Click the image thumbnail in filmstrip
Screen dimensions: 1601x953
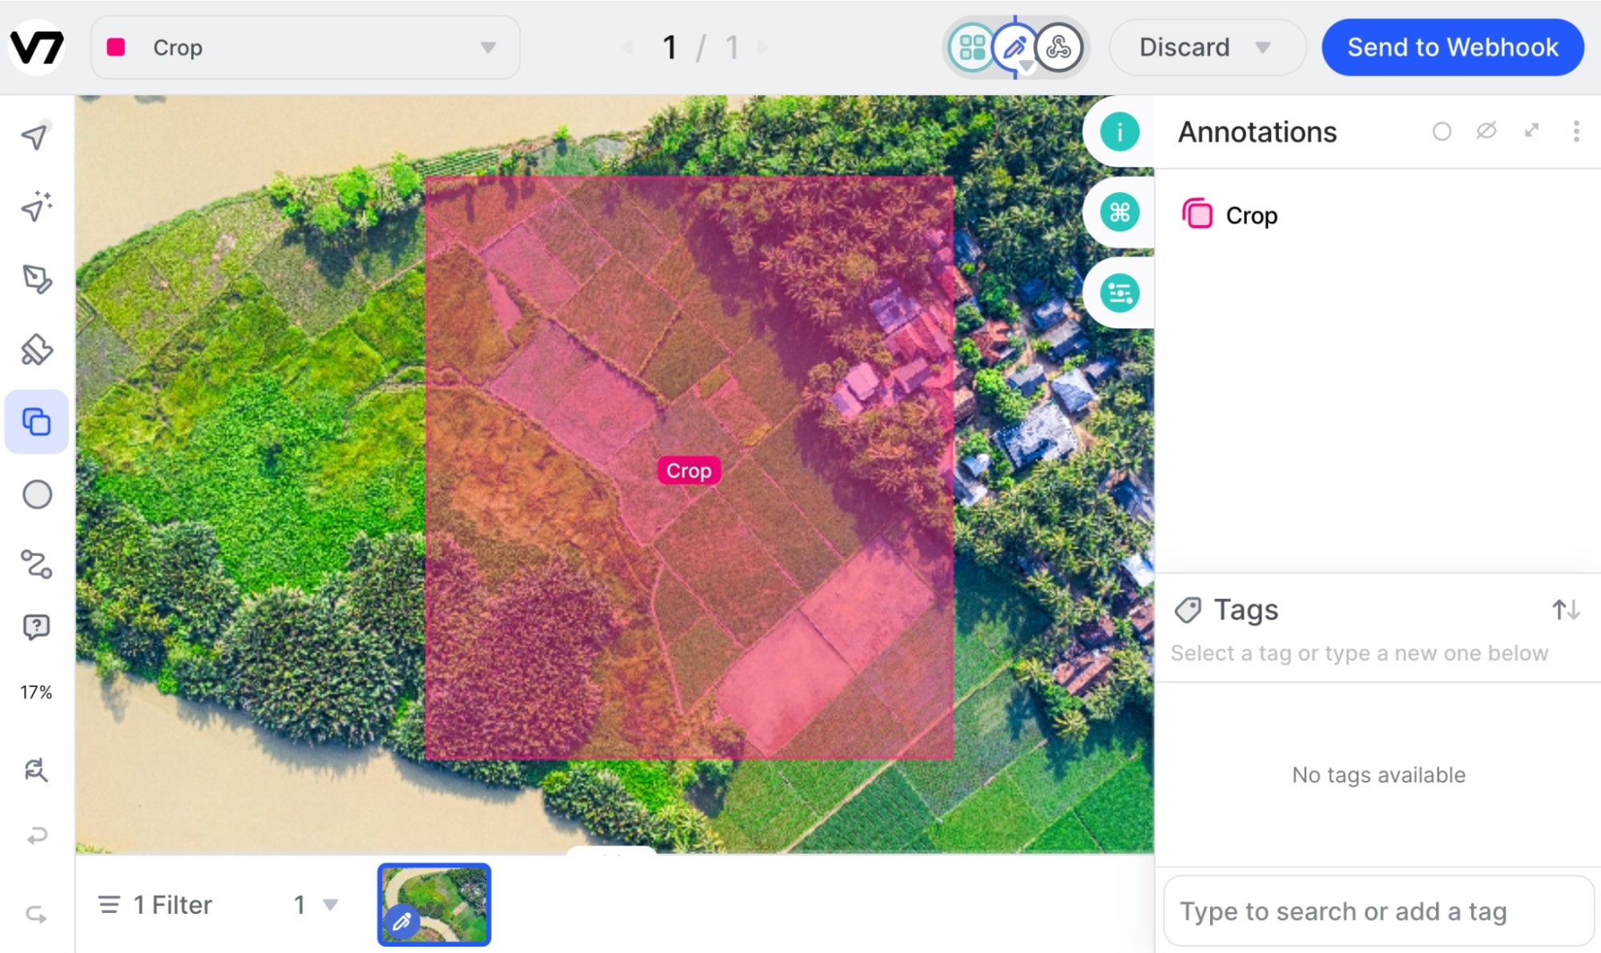[x=436, y=905]
